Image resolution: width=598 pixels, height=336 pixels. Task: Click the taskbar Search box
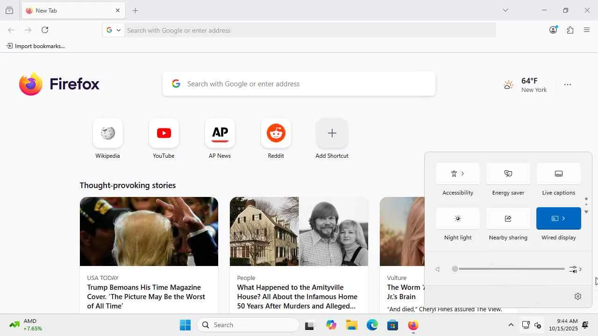tap(248, 325)
